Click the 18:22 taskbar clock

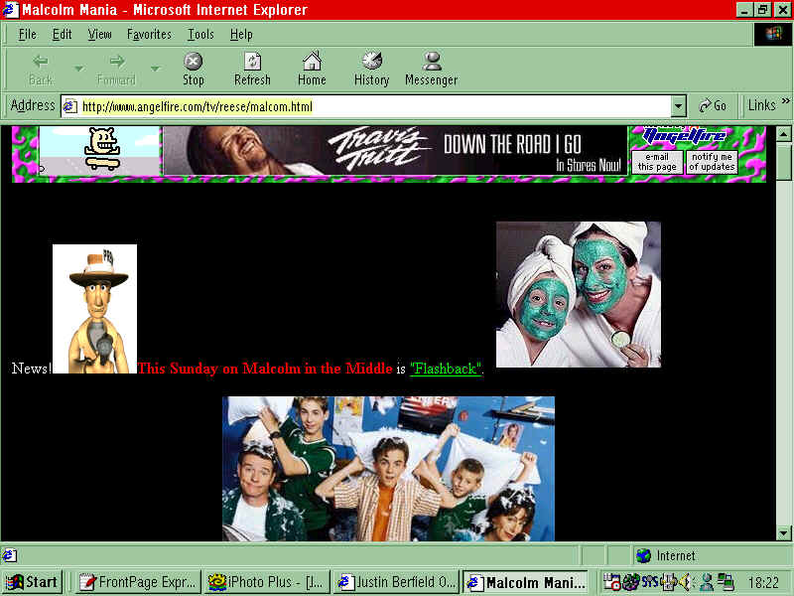click(x=763, y=582)
